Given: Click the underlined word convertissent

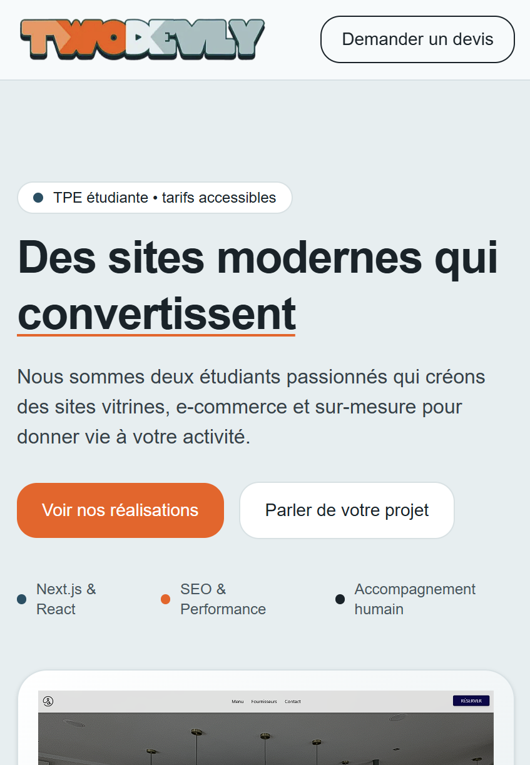Looking at the screenshot, I should pos(156,313).
